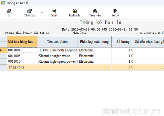The width and height of the screenshot is (164, 116).
Task: Click the Truy vấn binoculars icon
Action: 95,11
